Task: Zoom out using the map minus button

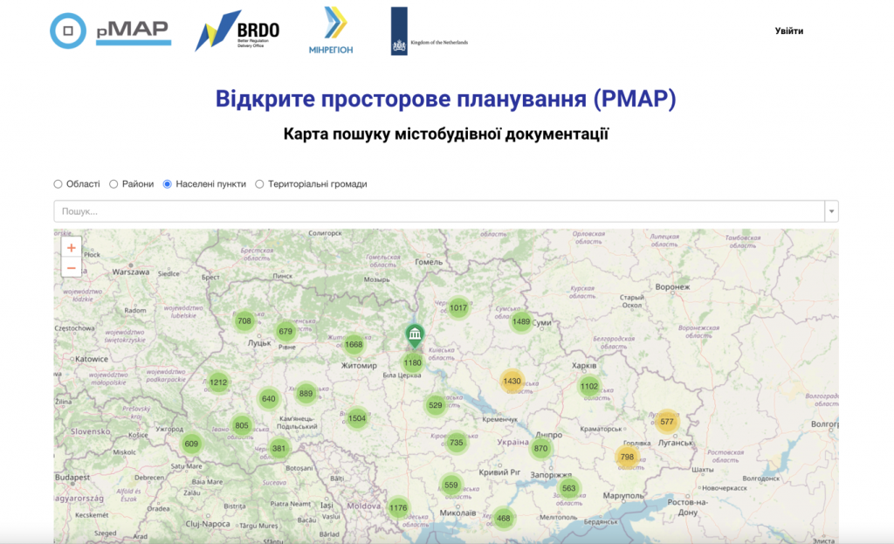Action: [71, 267]
